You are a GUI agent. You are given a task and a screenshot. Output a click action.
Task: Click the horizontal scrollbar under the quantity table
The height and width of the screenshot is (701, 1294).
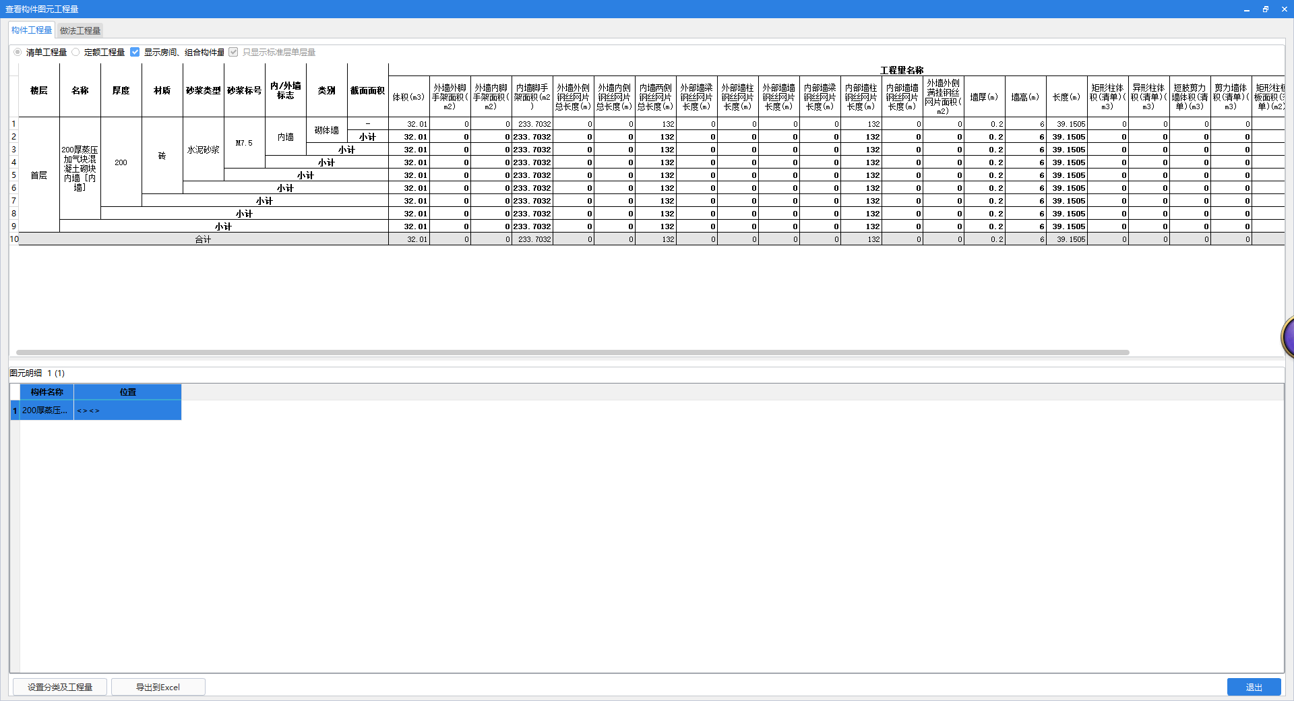click(573, 352)
